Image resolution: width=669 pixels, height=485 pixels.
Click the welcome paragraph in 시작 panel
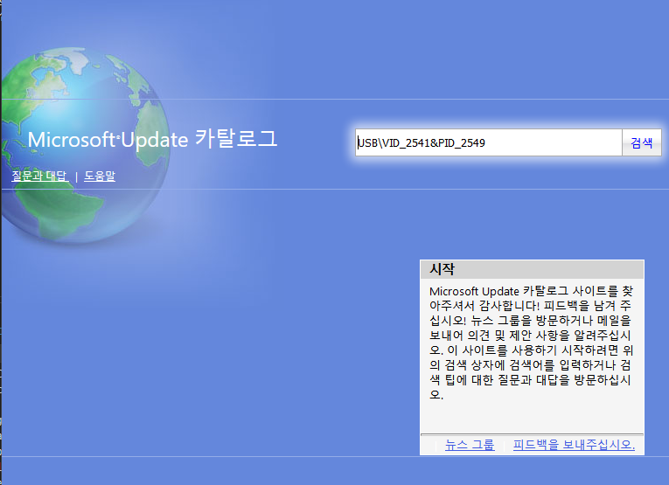pos(531,343)
